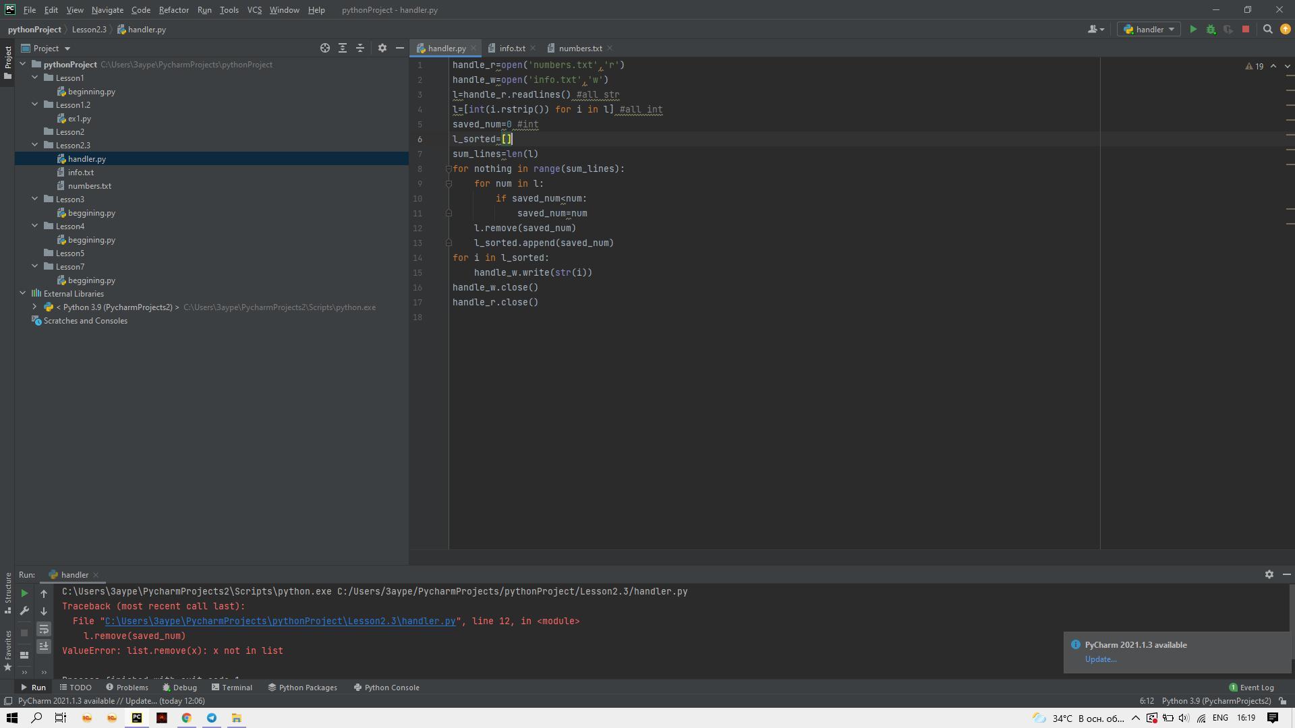1295x728 pixels.
Task: Open Run panel wrench settings icon
Action: (24, 611)
